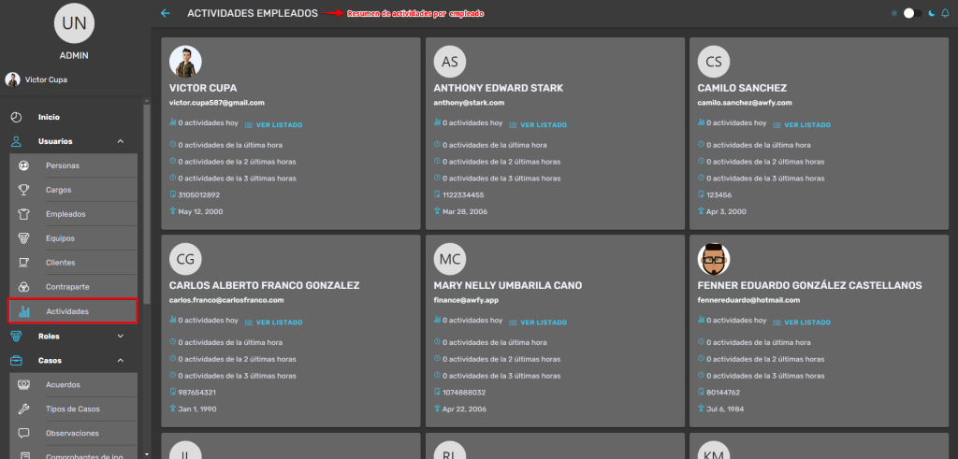Click the Empleados shirt icon
The width and height of the screenshot is (958, 459).
(23, 214)
